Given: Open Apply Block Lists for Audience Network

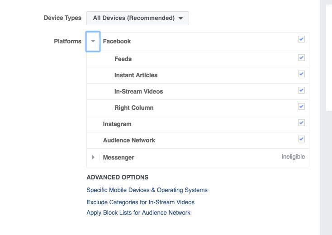Looking at the screenshot, I should click(x=138, y=212).
